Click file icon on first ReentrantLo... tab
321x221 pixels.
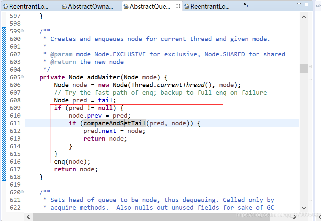click(6, 7)
